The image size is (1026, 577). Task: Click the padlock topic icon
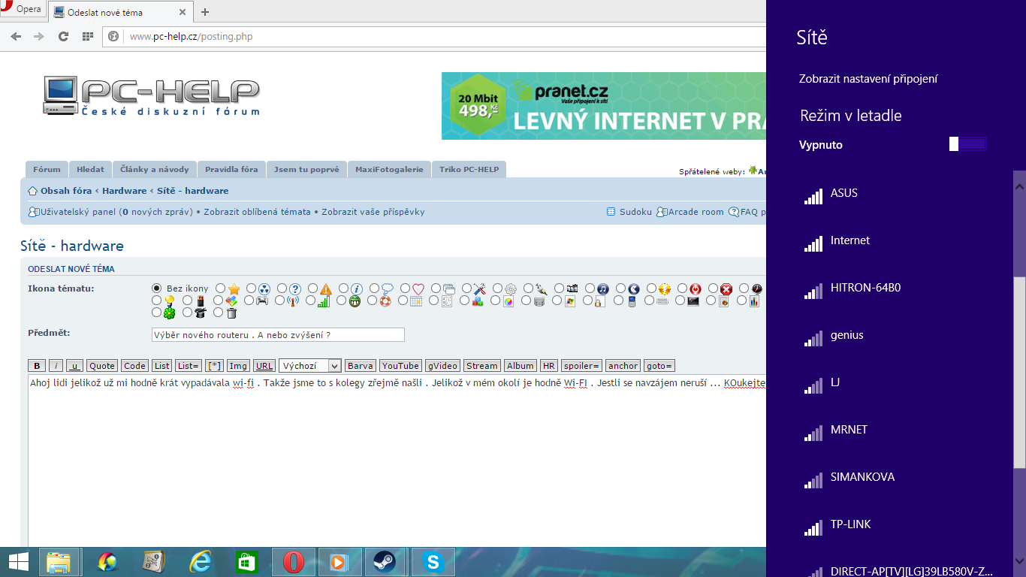click(x=599, y=301)
